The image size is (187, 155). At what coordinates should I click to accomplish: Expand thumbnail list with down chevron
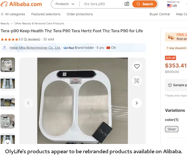pos(8,142)
